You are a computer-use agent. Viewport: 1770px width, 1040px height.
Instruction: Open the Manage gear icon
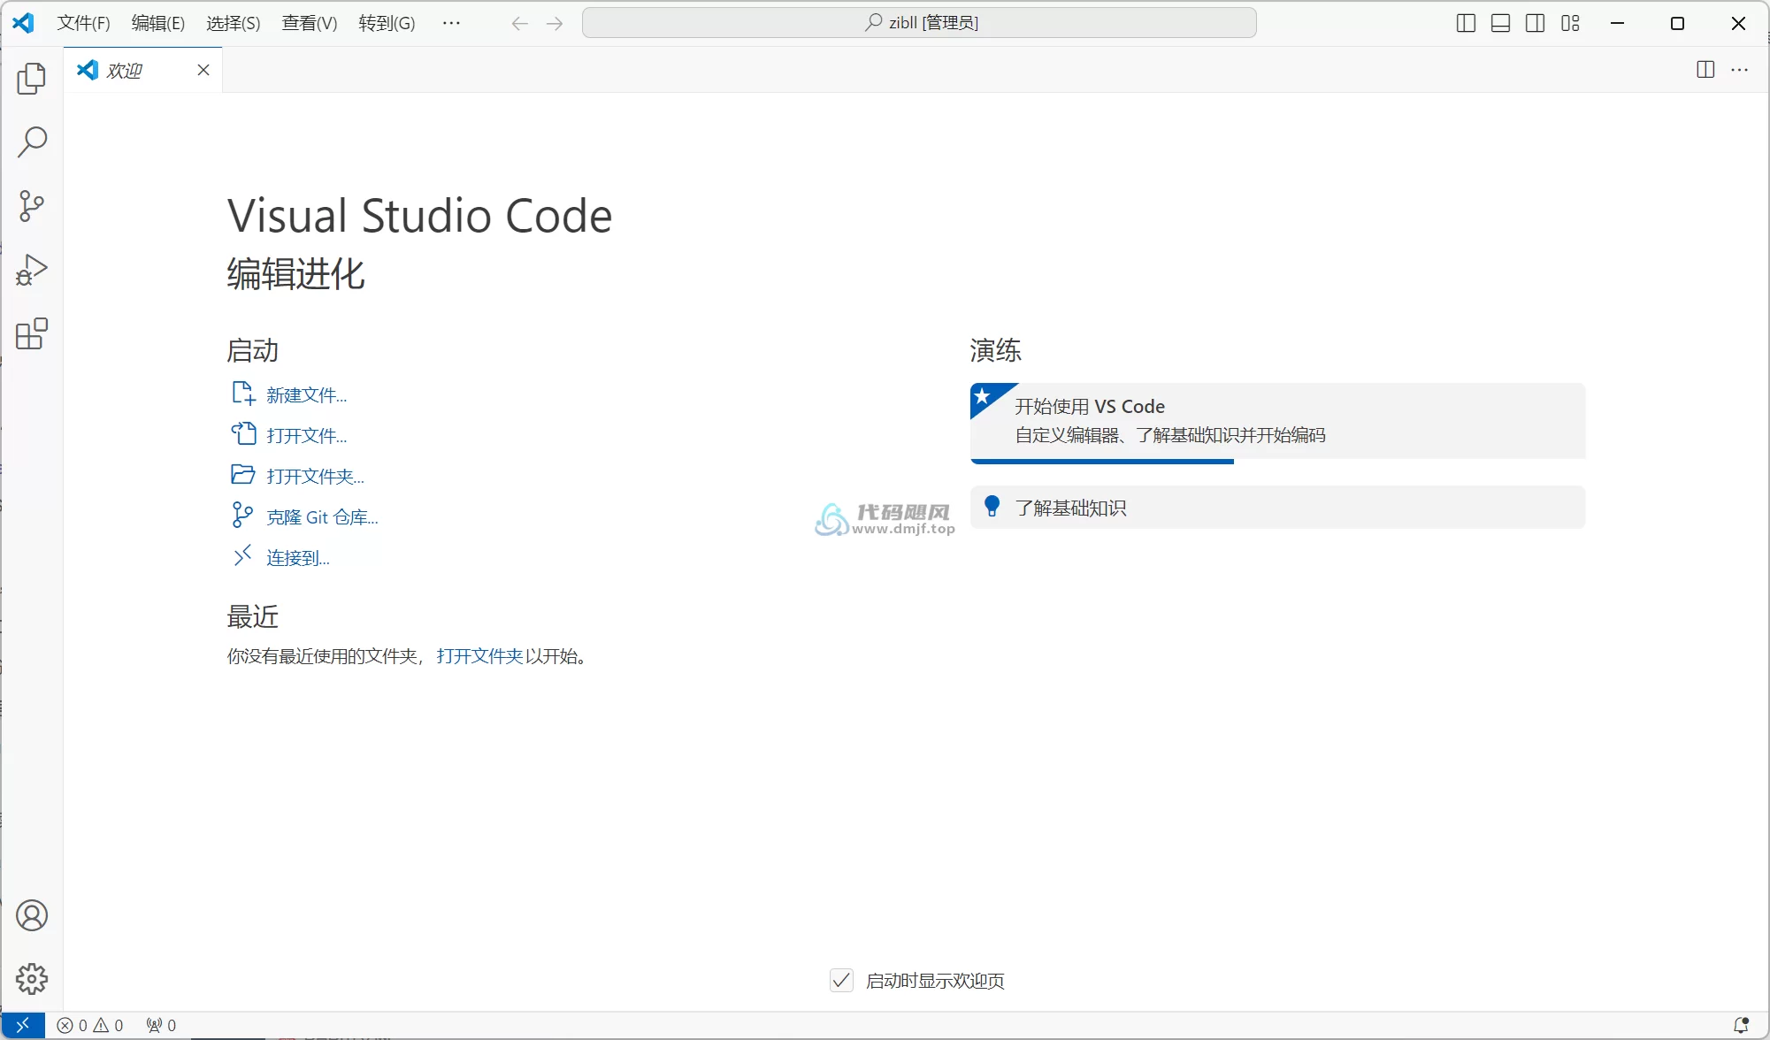tap(32, 979)
